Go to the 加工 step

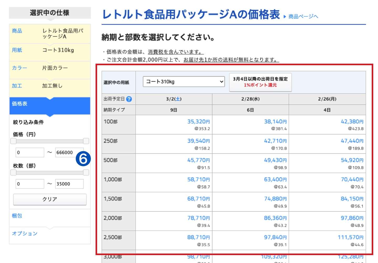17,86
